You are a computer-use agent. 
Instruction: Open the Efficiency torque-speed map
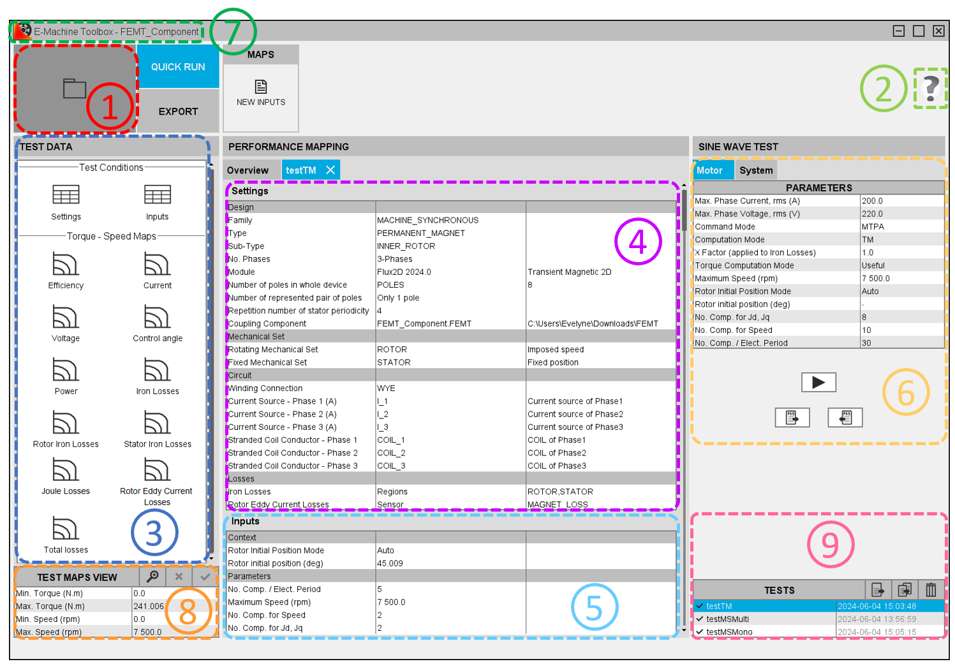[65, 264]
